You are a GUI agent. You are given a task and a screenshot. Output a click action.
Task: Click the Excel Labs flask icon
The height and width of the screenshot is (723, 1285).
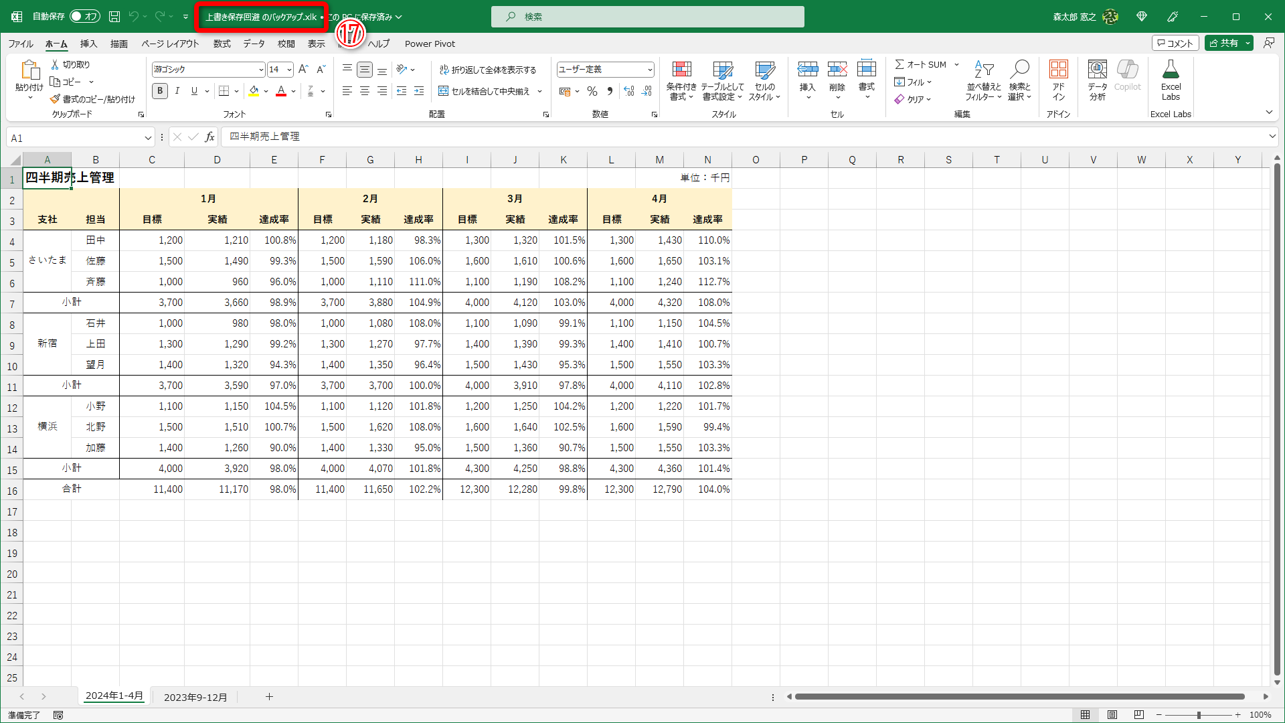point(1171,70)
